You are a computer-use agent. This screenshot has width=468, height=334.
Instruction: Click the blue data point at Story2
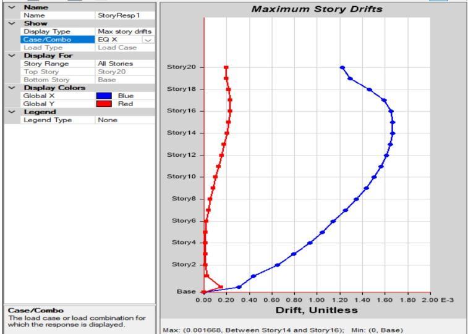[278, 265]
